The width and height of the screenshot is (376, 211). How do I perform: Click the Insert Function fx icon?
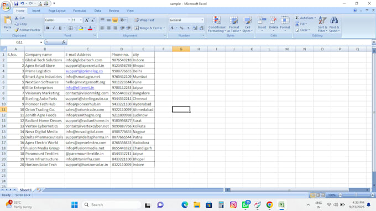point(64,42)
